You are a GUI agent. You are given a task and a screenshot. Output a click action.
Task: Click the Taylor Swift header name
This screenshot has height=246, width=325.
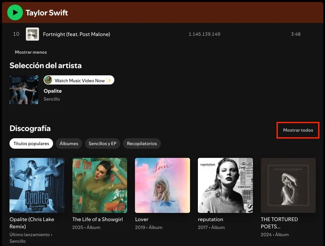pos(47,12)
